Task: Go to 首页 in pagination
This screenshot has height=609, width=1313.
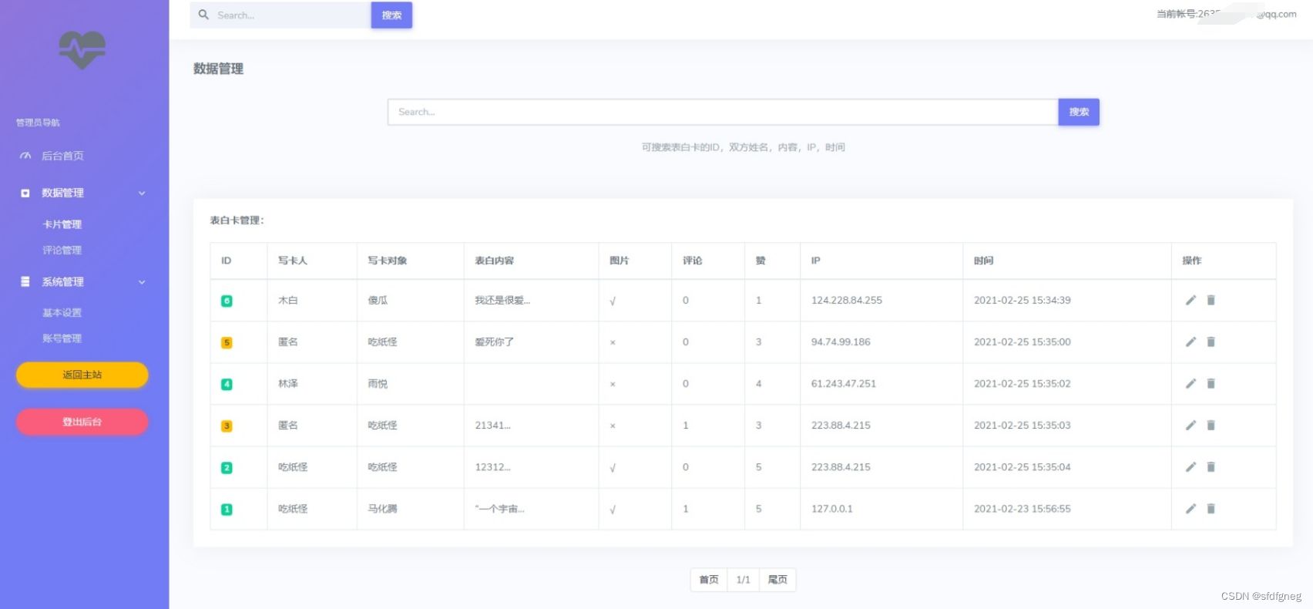Action: 709,580
